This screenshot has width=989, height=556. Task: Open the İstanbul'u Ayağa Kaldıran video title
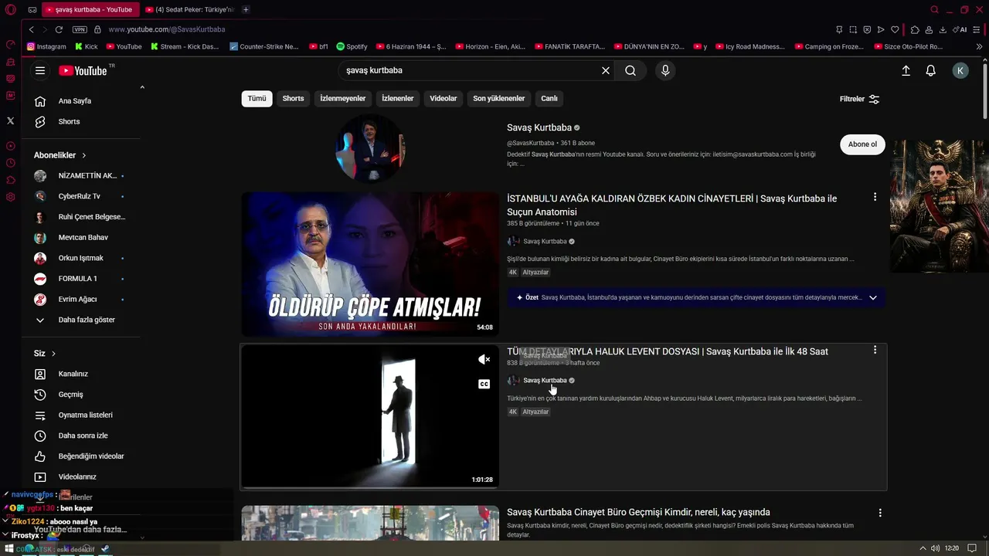pos(671,205)
